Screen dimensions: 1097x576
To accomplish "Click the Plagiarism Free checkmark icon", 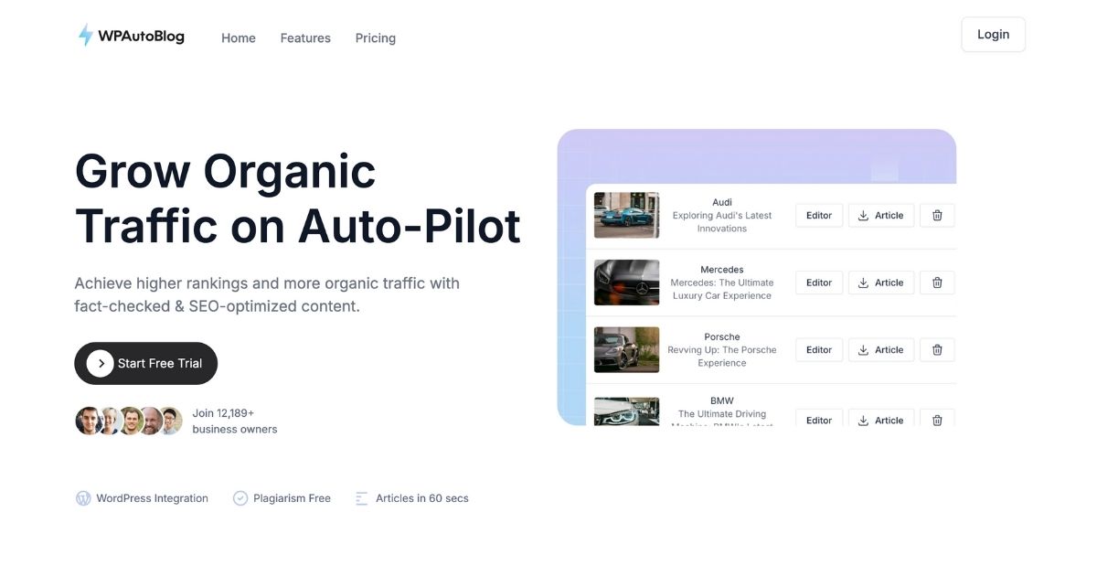I will point(240,498).
